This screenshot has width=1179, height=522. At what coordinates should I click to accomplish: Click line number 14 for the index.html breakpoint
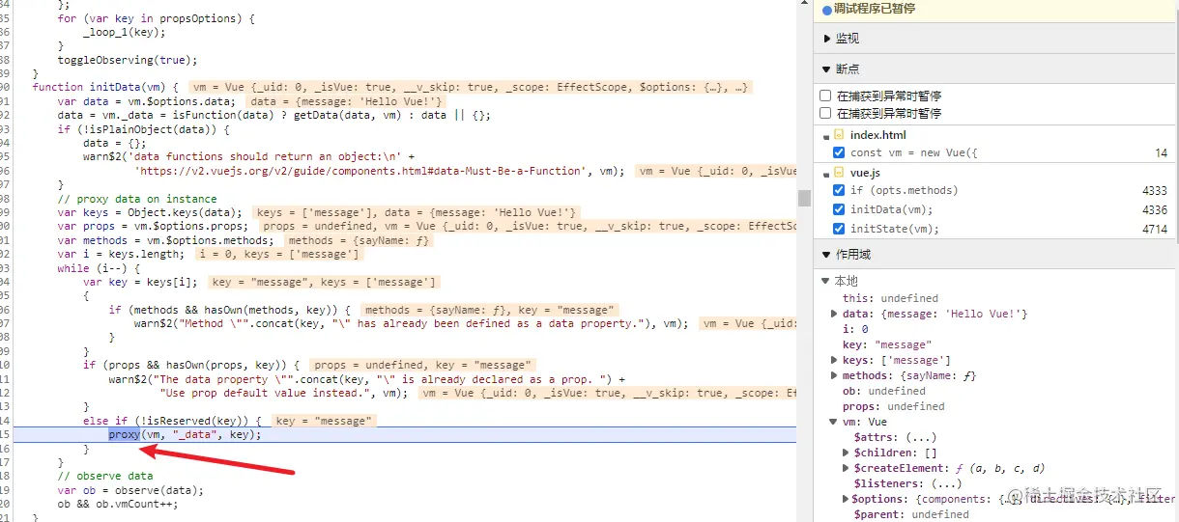pyautogui.click(x=1161, y=153)
